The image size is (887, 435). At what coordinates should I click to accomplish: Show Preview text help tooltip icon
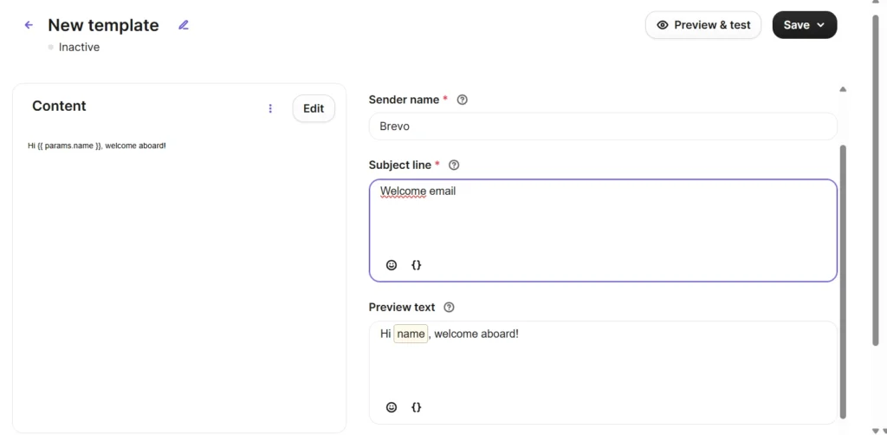(450, 307)
